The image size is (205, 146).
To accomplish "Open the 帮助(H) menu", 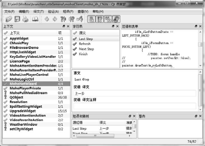I will 98,12.
